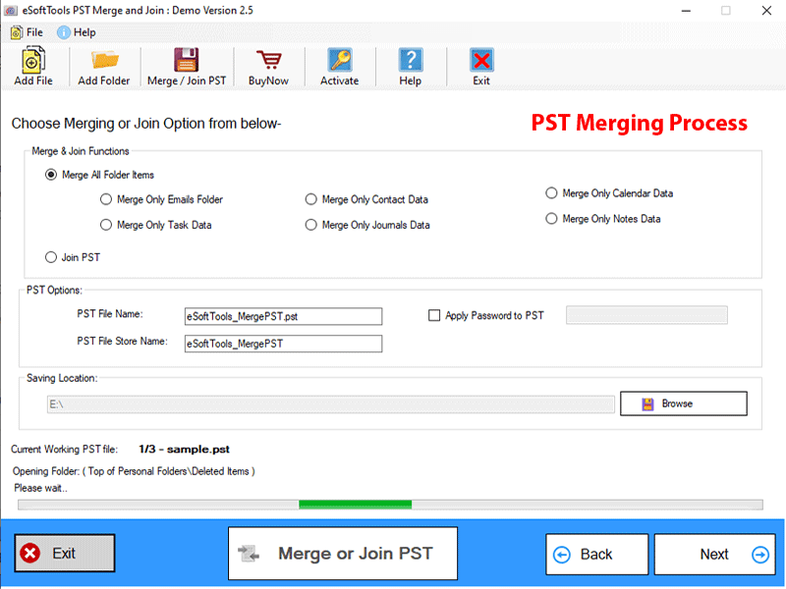Click the Activate key icon
The image size is (786, 589).
pyautogui.click(x=339, y=60)
